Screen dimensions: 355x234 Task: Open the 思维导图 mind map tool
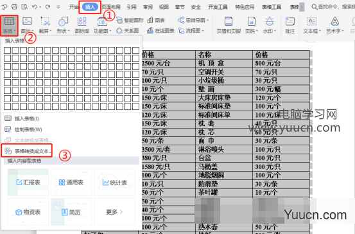point(193,21)
